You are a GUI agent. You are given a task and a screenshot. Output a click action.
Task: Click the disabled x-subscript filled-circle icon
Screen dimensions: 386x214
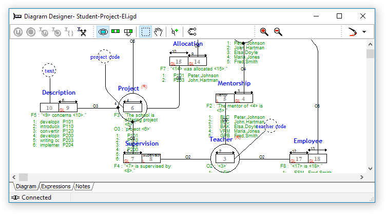[x=56, y=32]
